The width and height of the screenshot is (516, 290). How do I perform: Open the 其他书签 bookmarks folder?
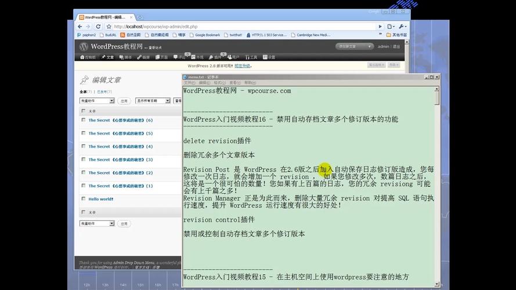click(396, 35)
